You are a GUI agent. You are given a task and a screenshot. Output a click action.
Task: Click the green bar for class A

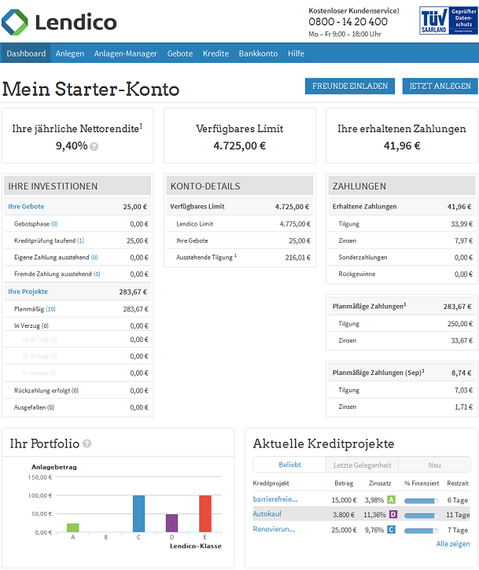[72, 528]
